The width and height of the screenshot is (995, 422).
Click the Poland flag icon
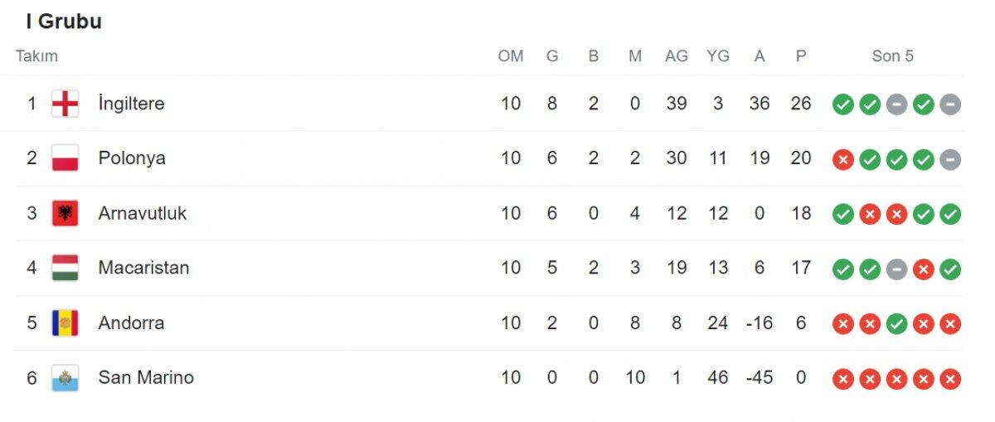pyautogui.click(x=65, y=158)
